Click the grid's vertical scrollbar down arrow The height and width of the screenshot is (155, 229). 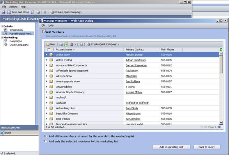(x=221, y=123)
